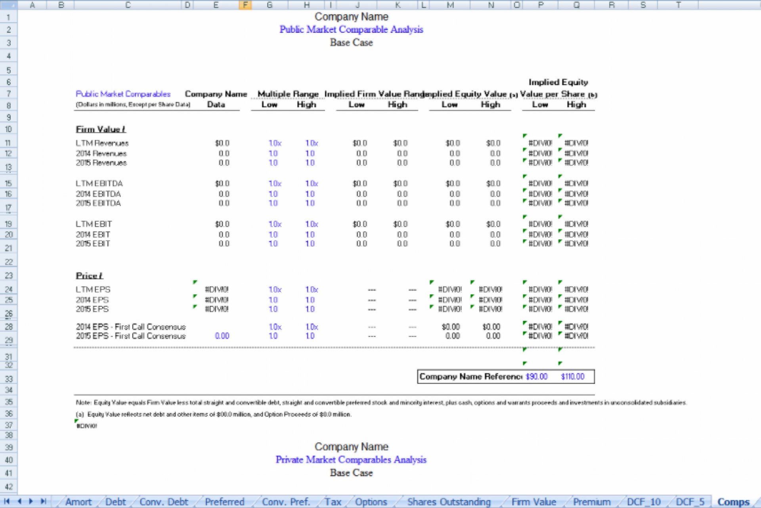Switch to the Debt sheet tab
The image size is (761, 508).
(115, 502)
